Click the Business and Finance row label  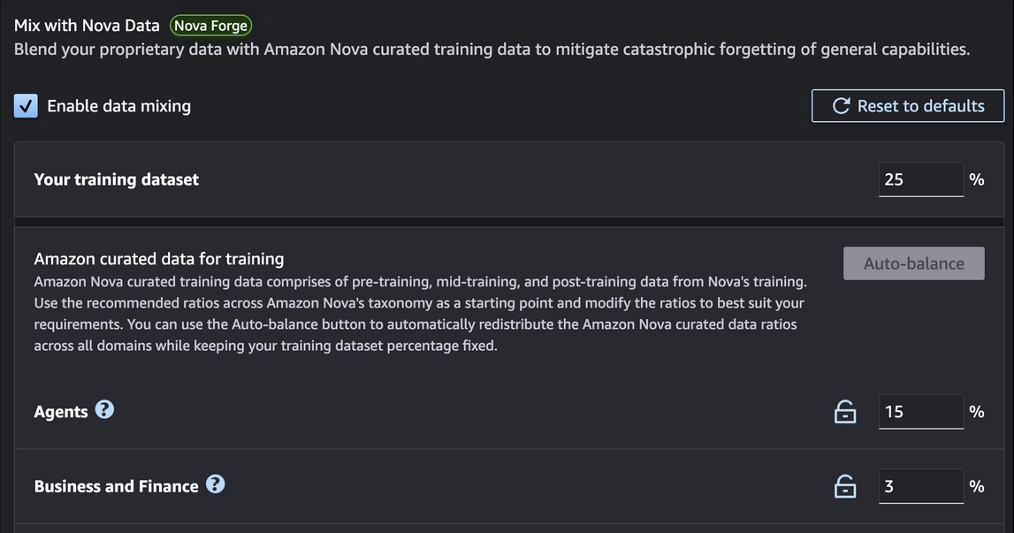(x=116, y=486)
